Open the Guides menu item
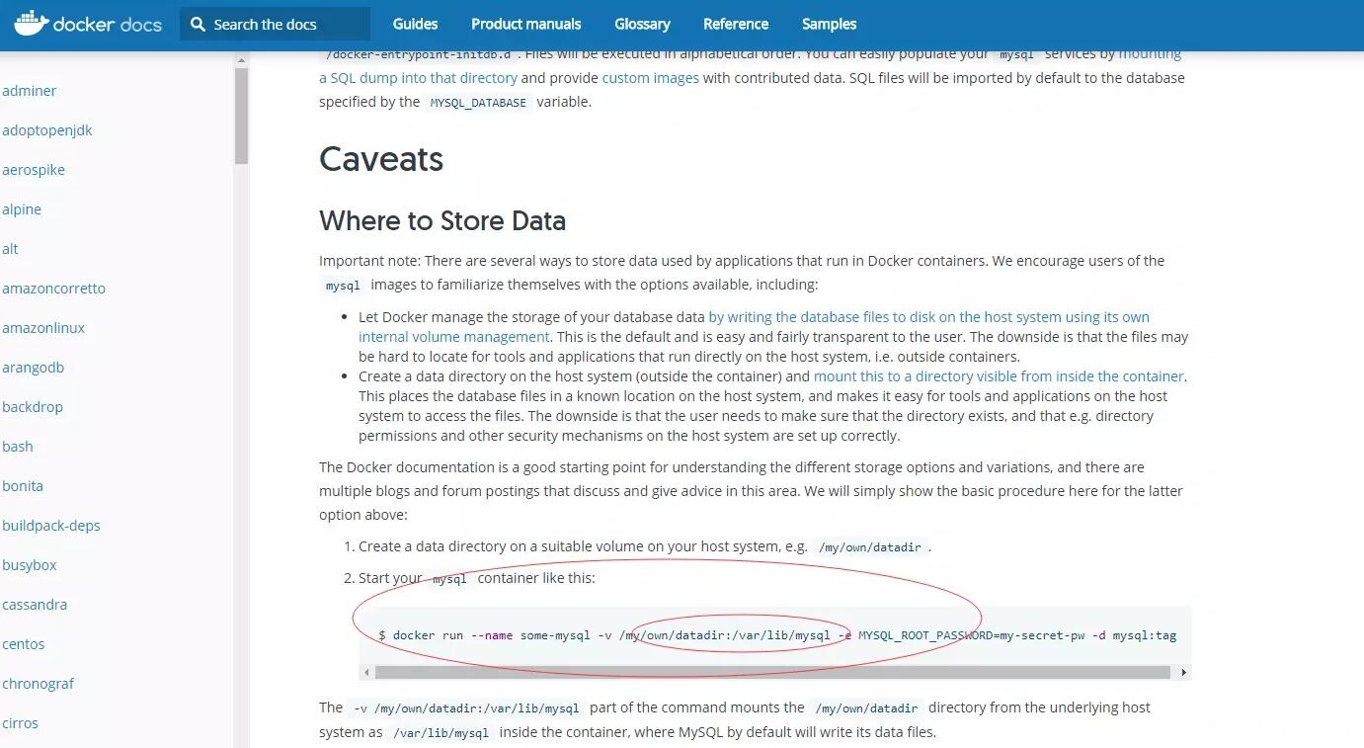1364x748 pixels. pyautogui.click(x=415, y=24)
